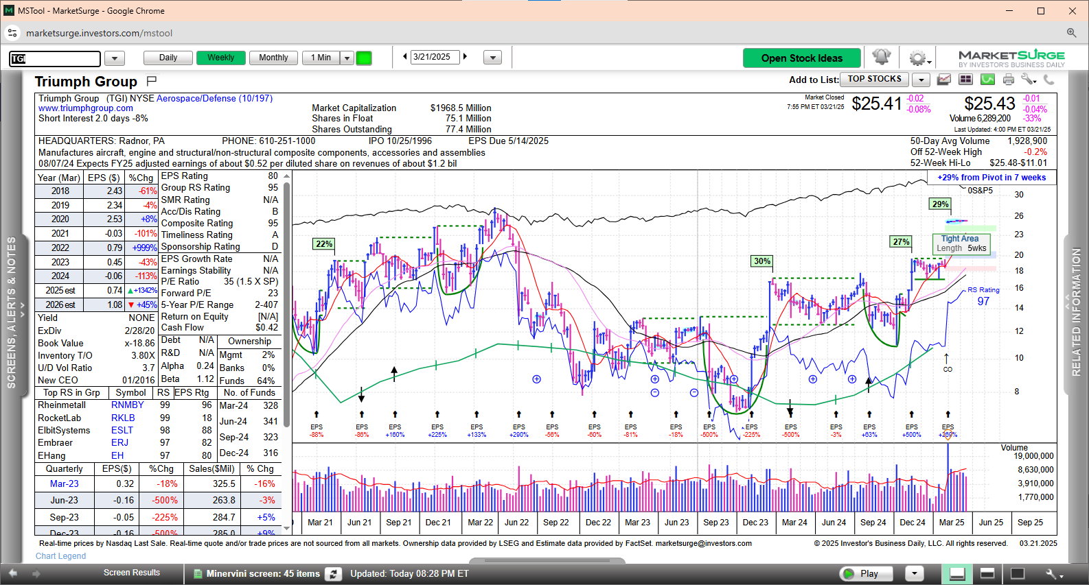Click the Tight Area pattern label
Image resolution: width=1089 pixels, height=585 pixels.
click(963, 243)
